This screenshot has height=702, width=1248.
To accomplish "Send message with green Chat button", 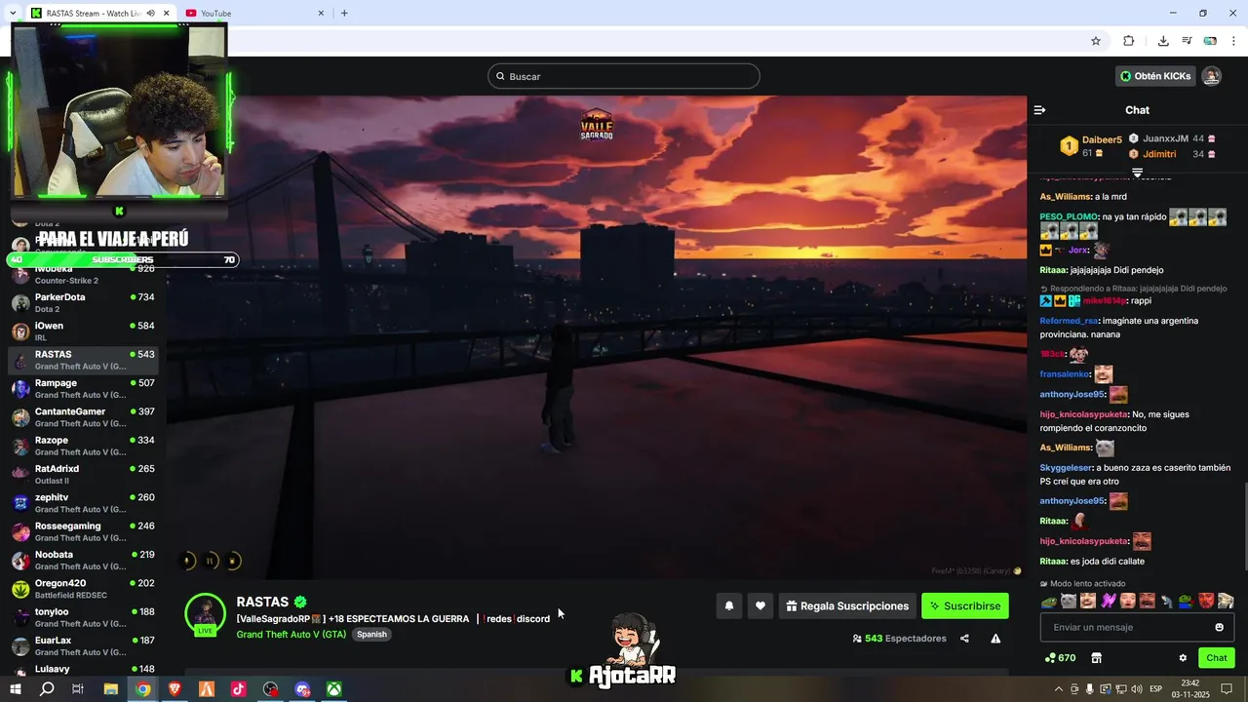I will [x=1216, y=658].
